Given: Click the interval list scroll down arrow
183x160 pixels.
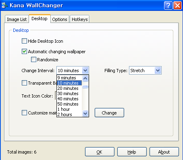Looking at the screenshot, I should coord(85,114).
